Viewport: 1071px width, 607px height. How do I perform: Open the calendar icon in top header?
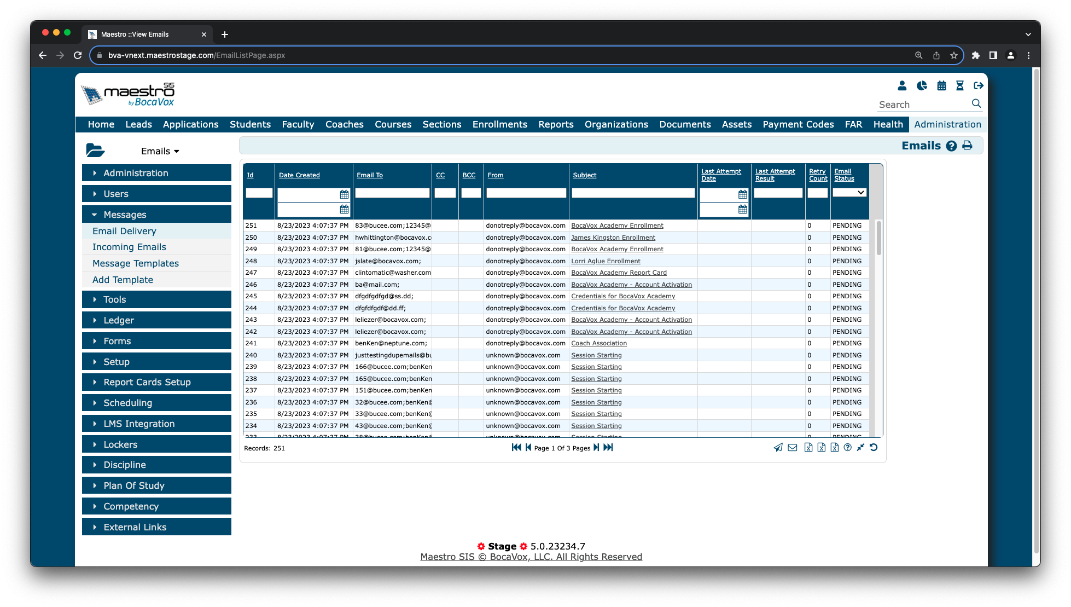point(941,86)
